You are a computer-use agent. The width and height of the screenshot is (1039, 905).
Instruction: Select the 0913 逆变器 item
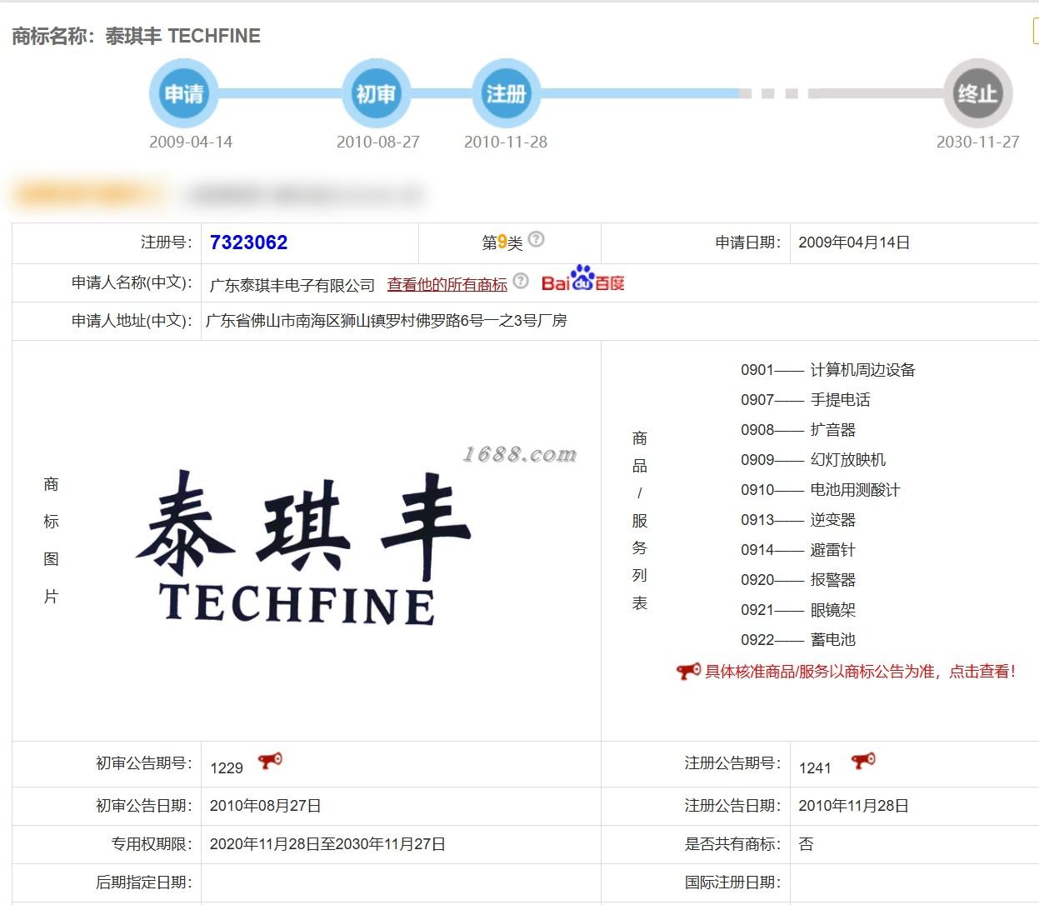click(798, 520)
